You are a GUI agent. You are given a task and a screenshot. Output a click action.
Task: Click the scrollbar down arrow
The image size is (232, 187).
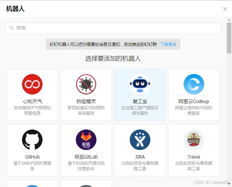tap(229, 184)
